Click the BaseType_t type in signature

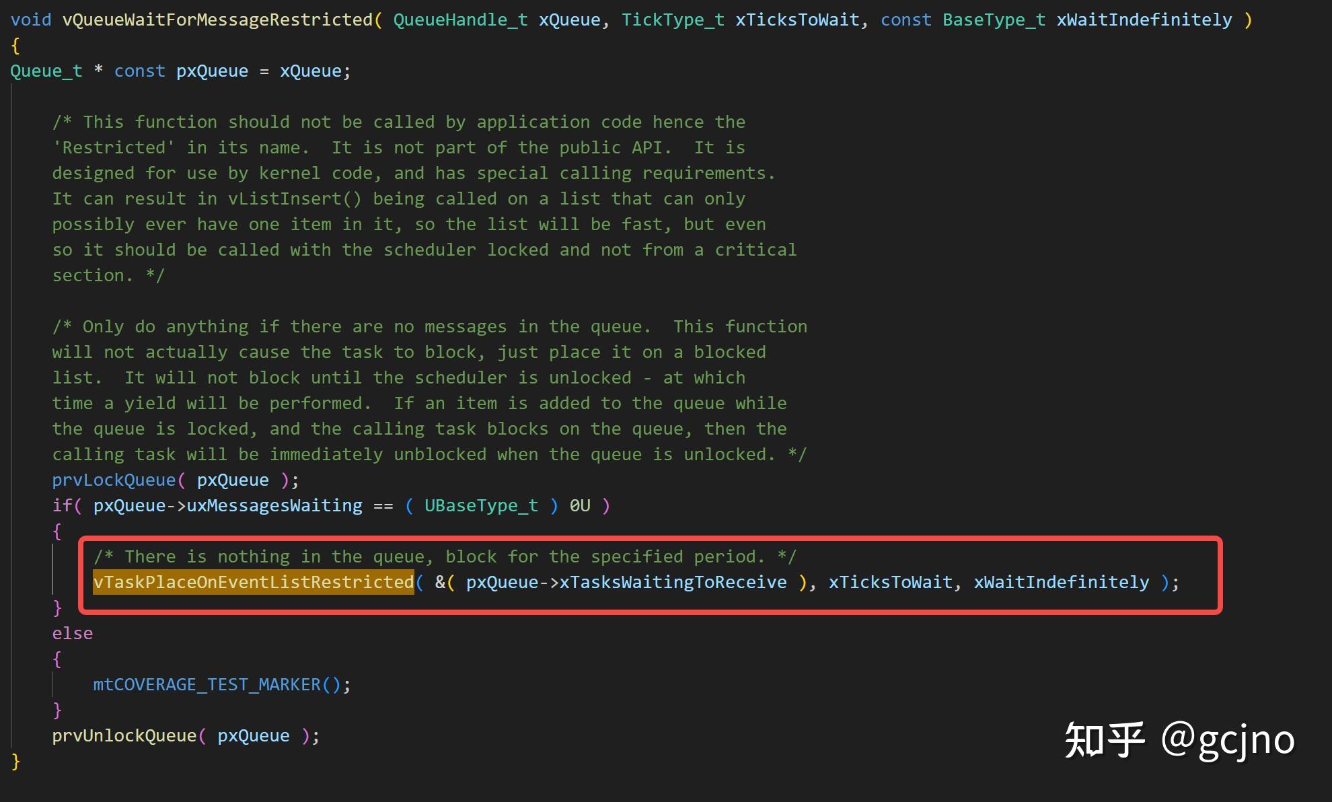point(994,20)
